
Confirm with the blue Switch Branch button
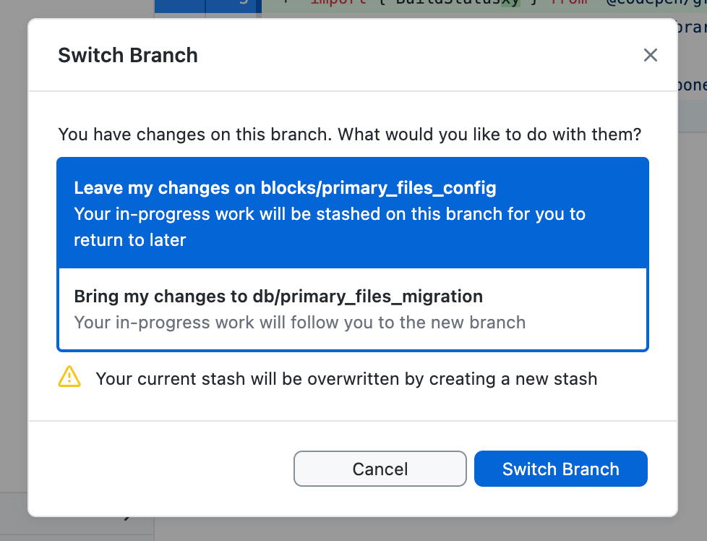coord(561,469)
